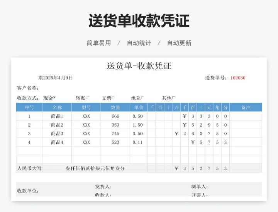This screenshot has height=212, width=278.
Task: Tick the 现金 payment checkbox
Action: click(x=54, y=97)
